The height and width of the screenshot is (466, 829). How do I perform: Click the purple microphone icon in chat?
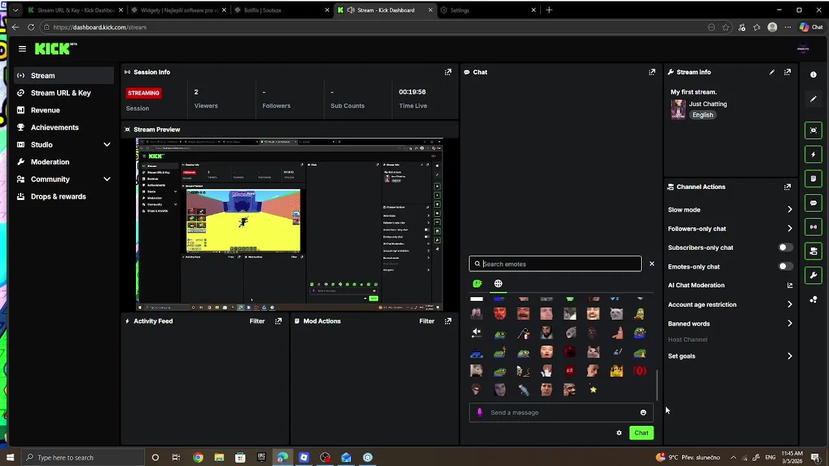[479, 412]
